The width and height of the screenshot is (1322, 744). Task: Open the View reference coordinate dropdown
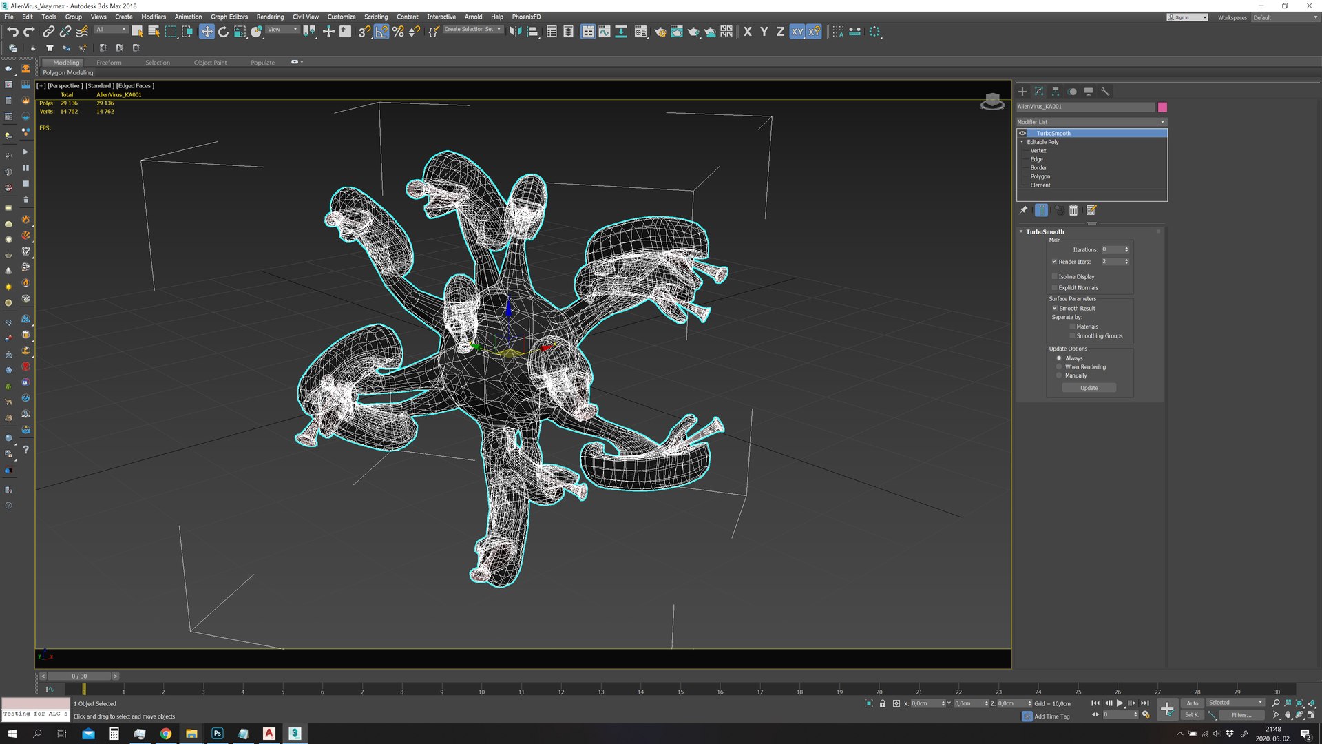tap(282, 29)
